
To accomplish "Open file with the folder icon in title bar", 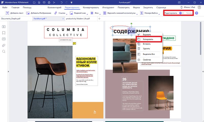I will pos(34,2).
